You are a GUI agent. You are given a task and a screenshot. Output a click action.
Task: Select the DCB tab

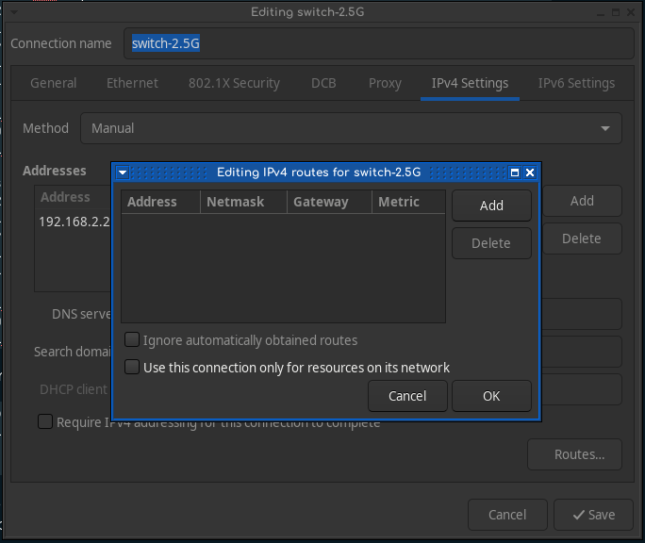[x=323, y=83]
